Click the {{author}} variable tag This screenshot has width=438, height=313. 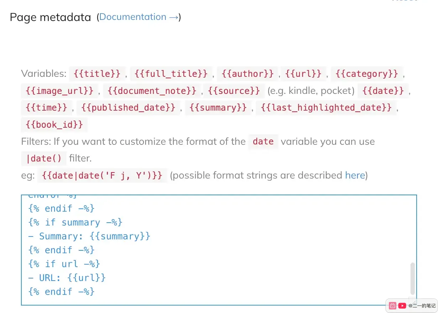point(248,74)
